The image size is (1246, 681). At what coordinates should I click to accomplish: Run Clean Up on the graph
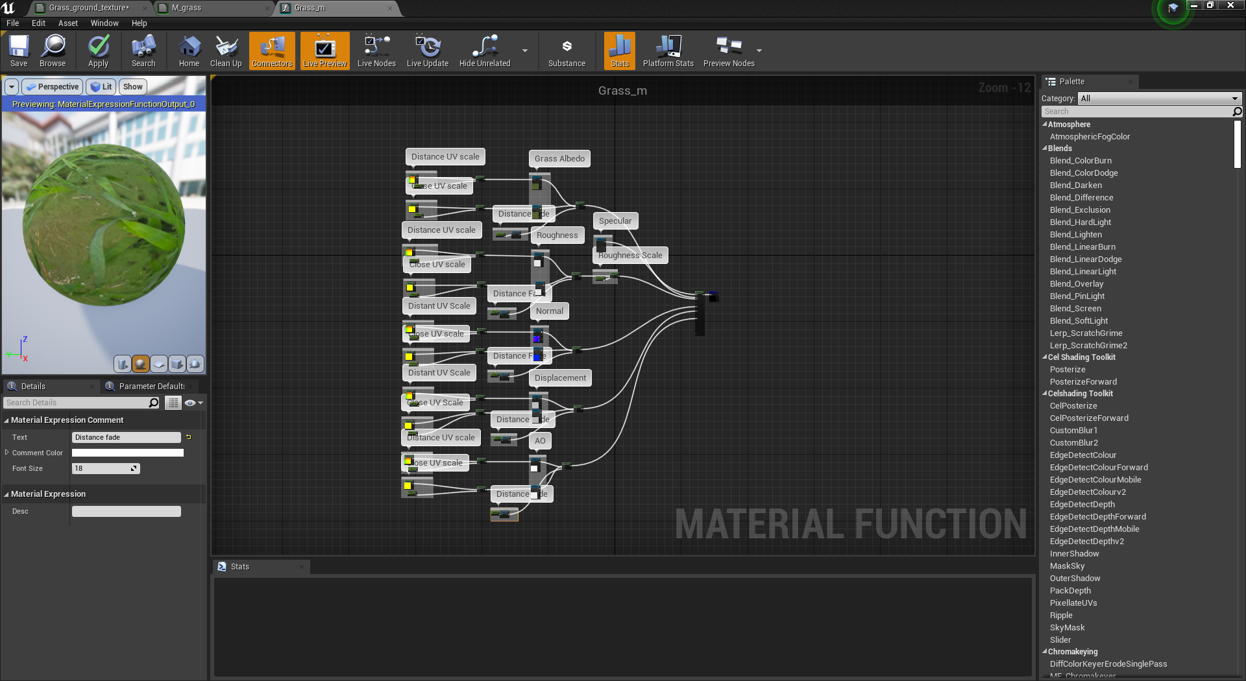226,51
